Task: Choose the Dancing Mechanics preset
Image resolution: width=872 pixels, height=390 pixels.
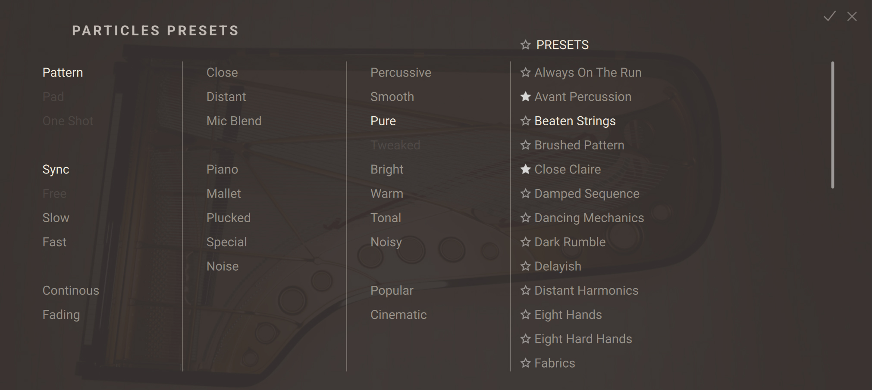Action: [589, 218]
